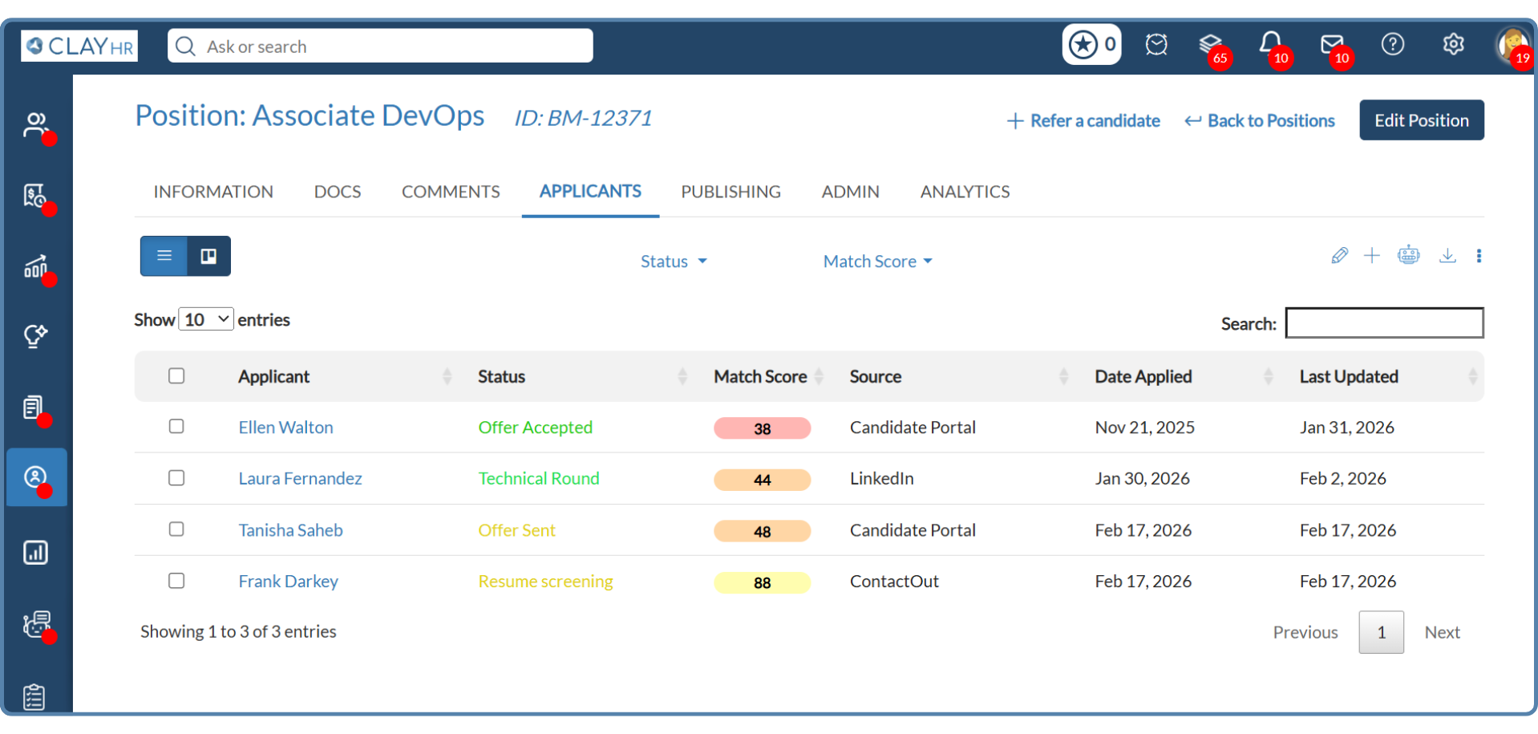Open Tanisha Saheb applicant profile

(x=290, y=530)
